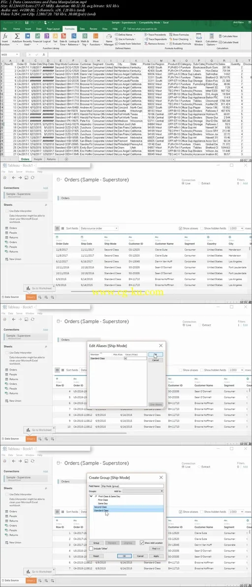Switch to grid view icon left of Sort fields

tap(57, 228)
